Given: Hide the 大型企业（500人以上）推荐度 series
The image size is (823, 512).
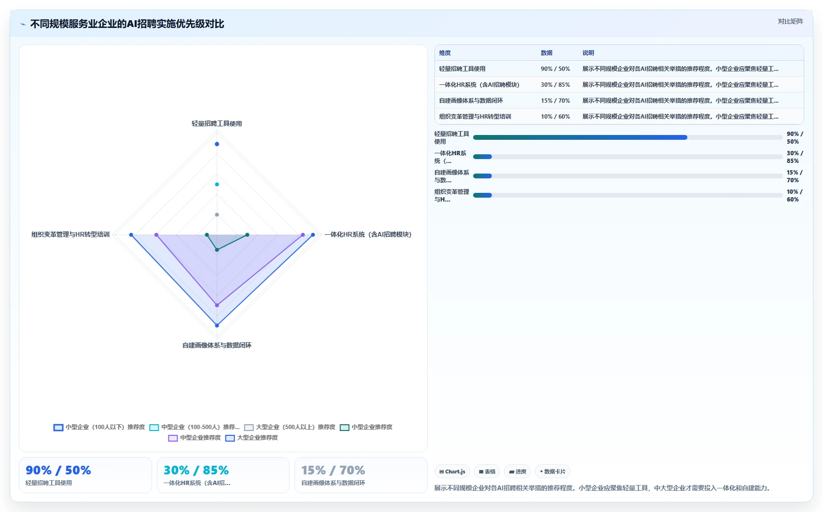Looking at the screenshot, I should click(x=249, y=428).
